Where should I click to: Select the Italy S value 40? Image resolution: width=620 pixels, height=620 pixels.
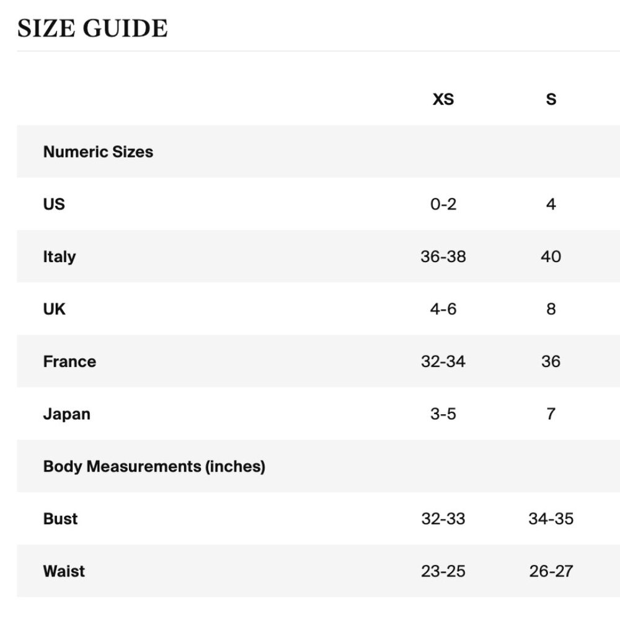551,257
